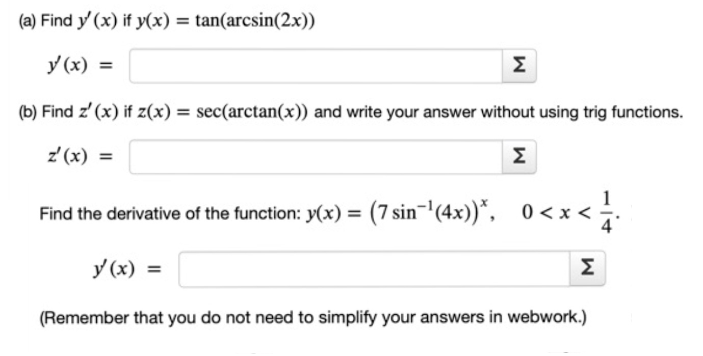This screenshot has height=356, width=703.
Task: Select the Σ icon for the arctan problem
Action: point(519,156)
